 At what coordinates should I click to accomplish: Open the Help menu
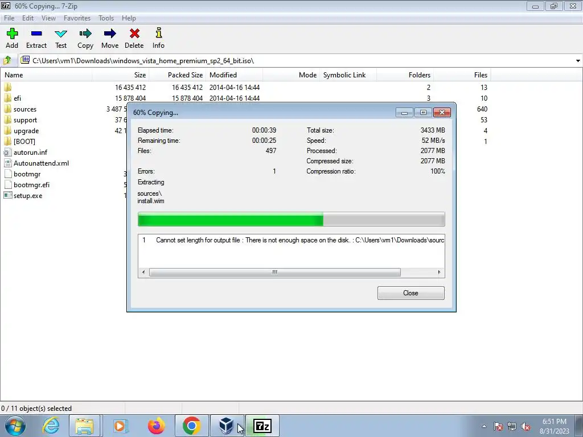pos(129,18)
